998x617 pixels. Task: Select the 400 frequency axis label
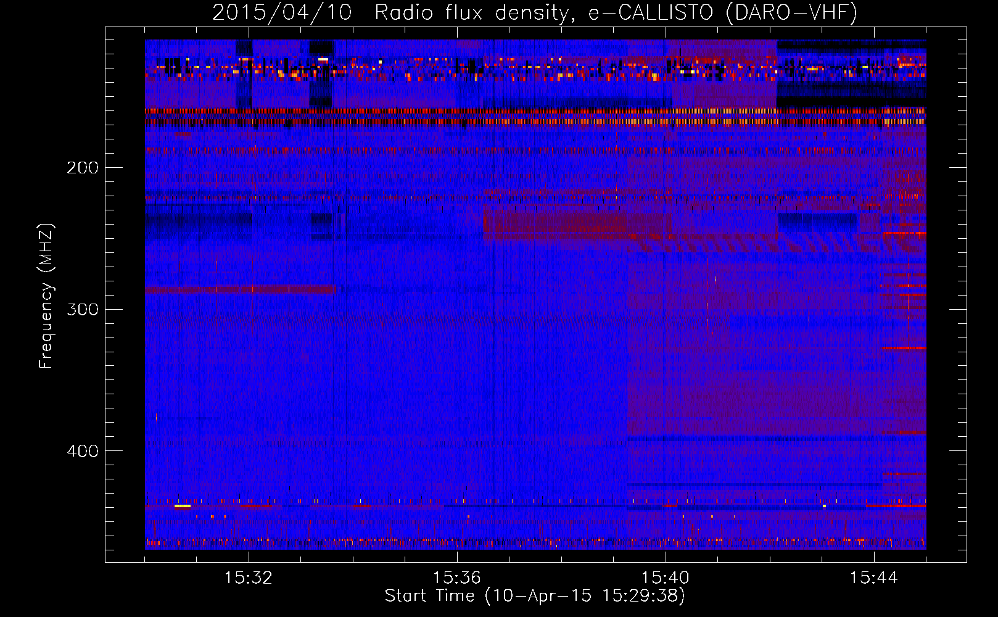83,451
